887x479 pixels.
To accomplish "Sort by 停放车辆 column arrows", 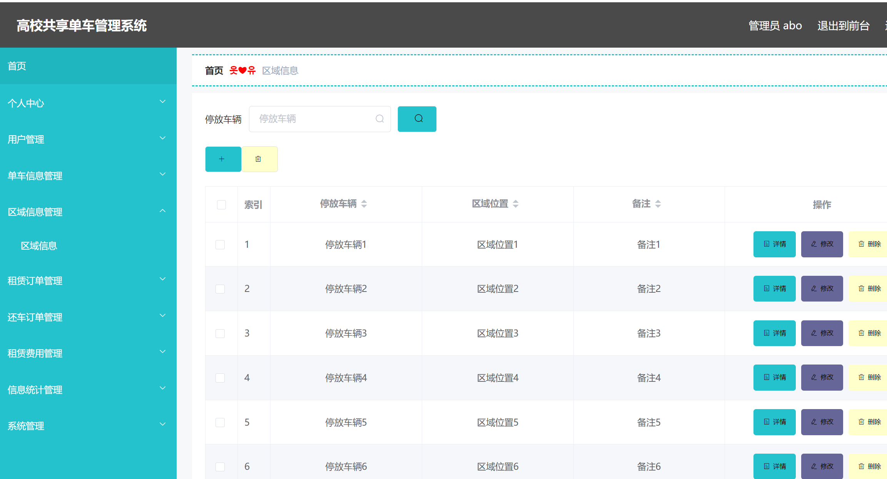I will 364,204.
